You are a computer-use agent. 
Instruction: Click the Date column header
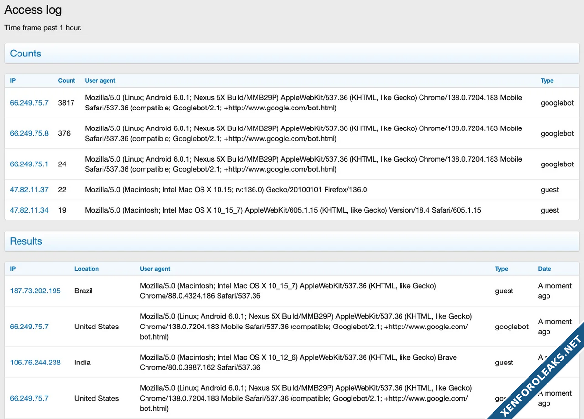545,269
